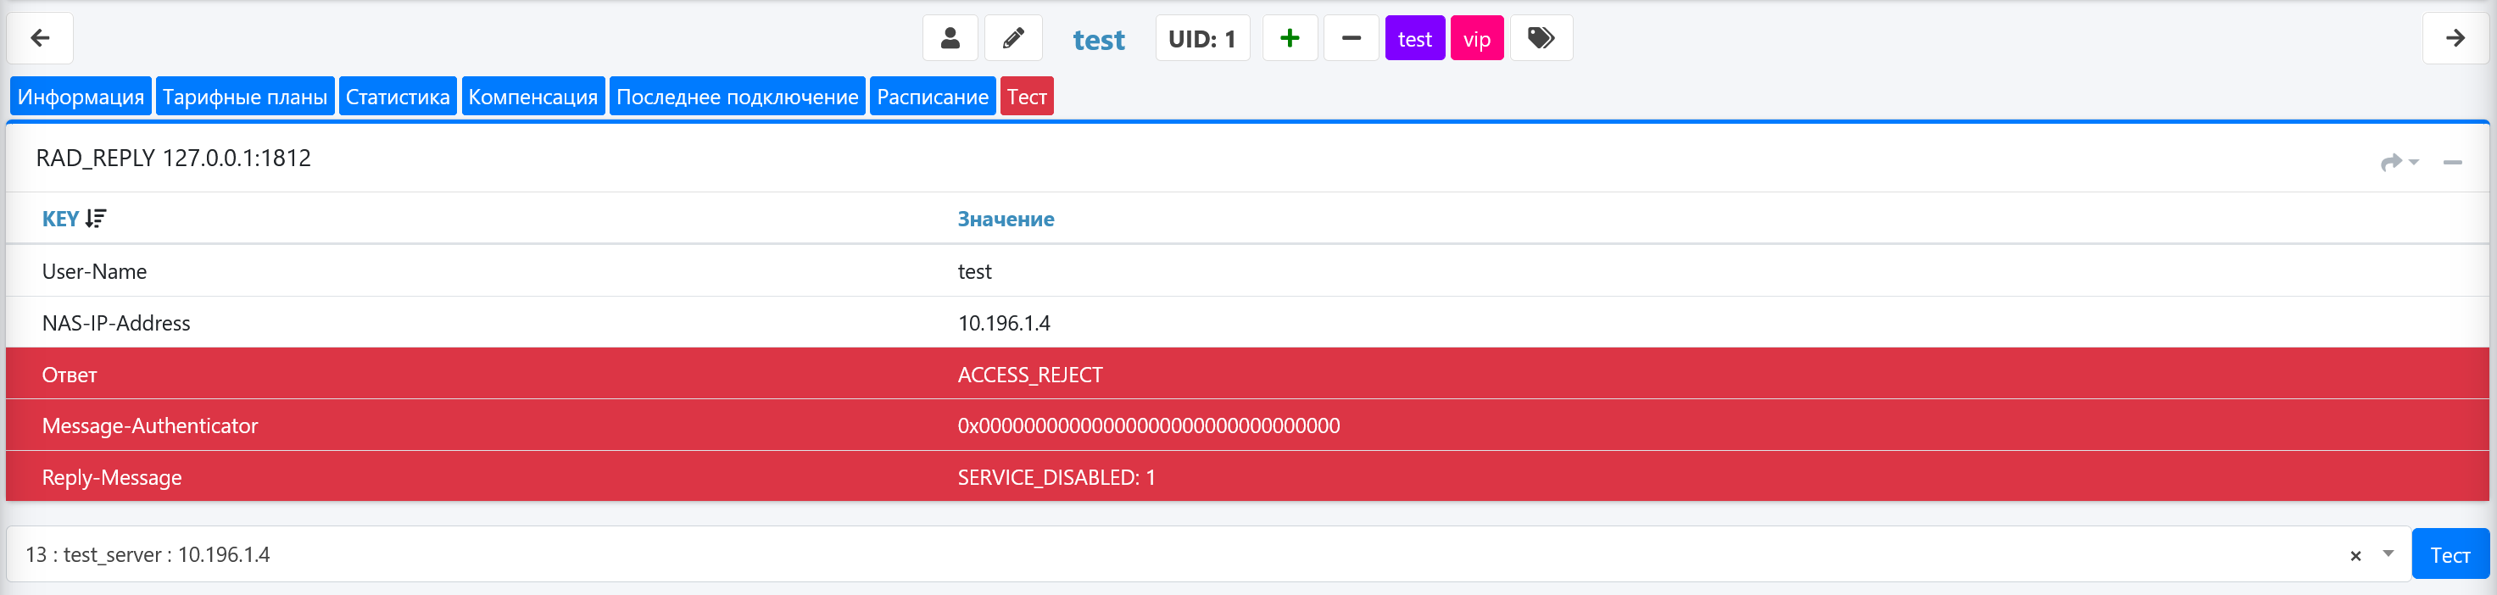Click the UID: 1 button
Image resolution: width=2497 pixels, height=595 pixels.
click(1202, 38)
